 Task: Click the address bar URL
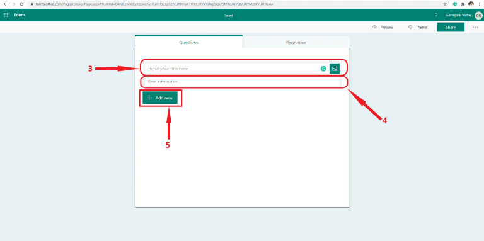[154, 4]
